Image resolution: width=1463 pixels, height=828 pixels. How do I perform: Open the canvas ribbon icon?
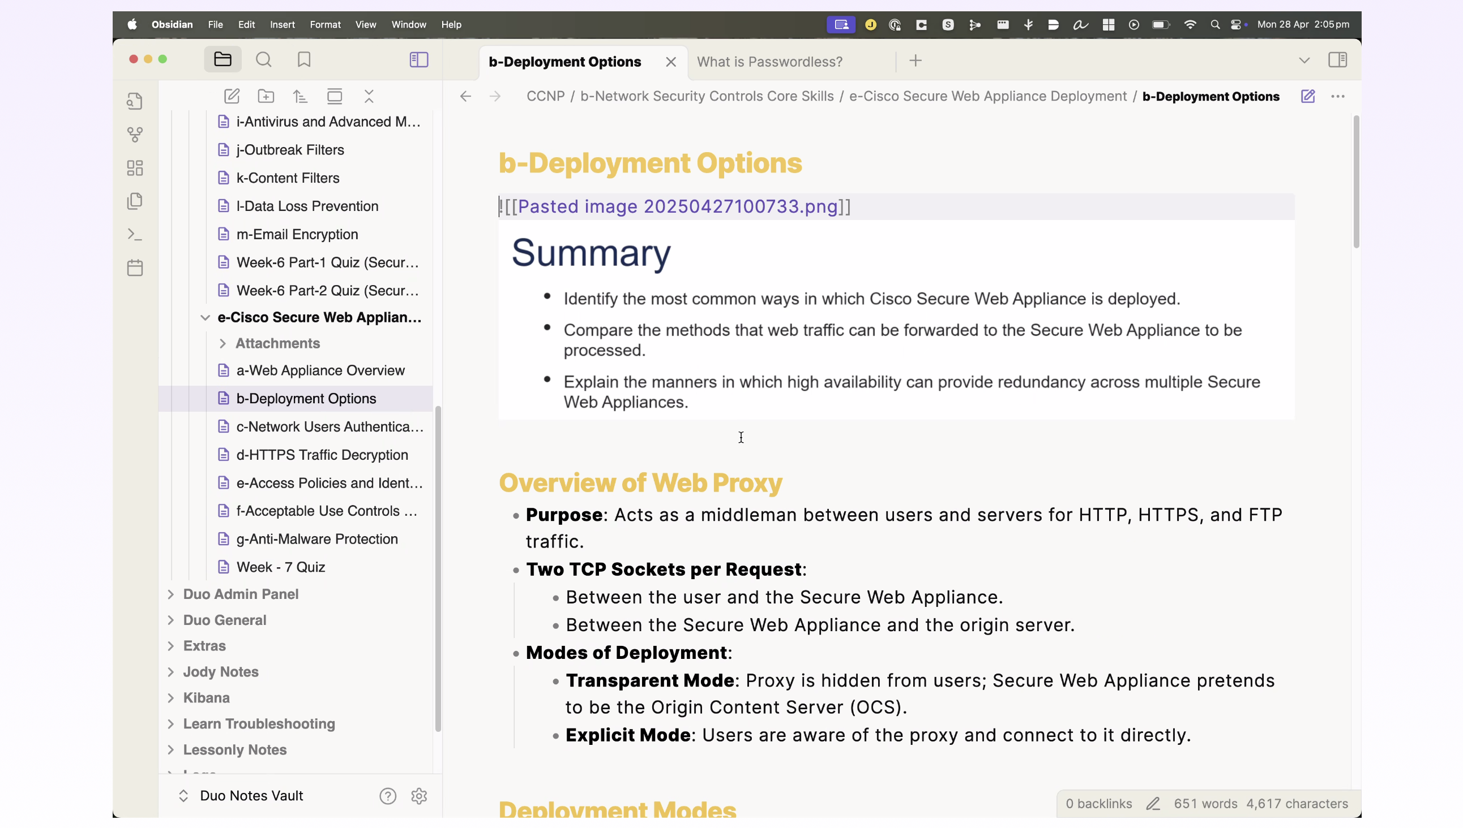[x=135, y=168]
